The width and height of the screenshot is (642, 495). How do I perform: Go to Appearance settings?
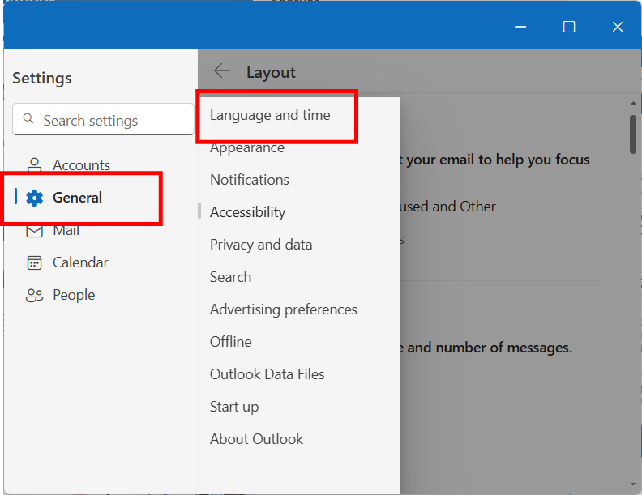click(x=247, y=148)
